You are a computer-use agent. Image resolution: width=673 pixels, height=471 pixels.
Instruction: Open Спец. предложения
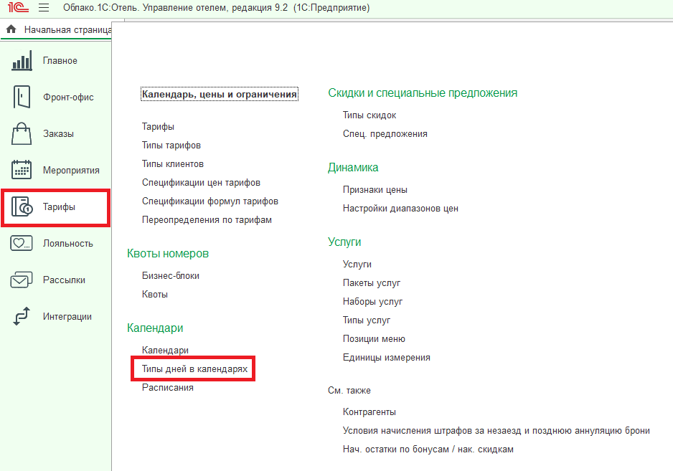[x=385, y=134]
